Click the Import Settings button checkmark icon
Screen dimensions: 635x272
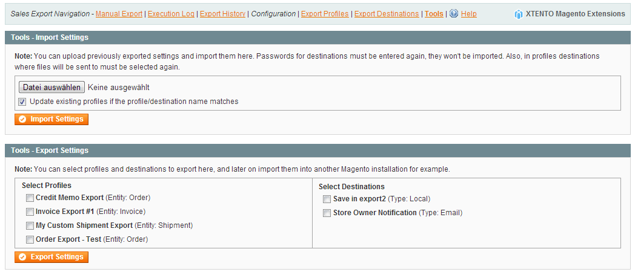click(22, 120)
